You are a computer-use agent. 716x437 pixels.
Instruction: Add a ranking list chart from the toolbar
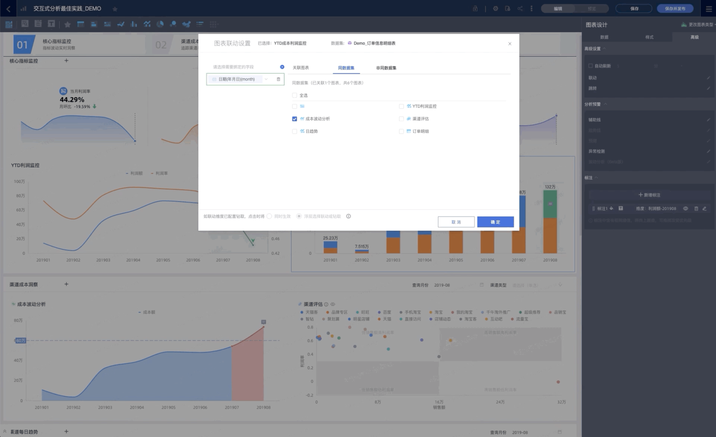pos(200,24)
